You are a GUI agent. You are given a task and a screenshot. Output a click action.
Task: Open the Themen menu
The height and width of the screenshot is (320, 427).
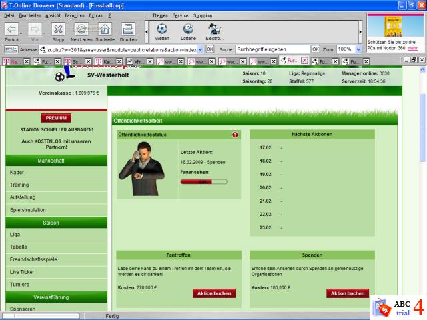(x=160, y=15)
